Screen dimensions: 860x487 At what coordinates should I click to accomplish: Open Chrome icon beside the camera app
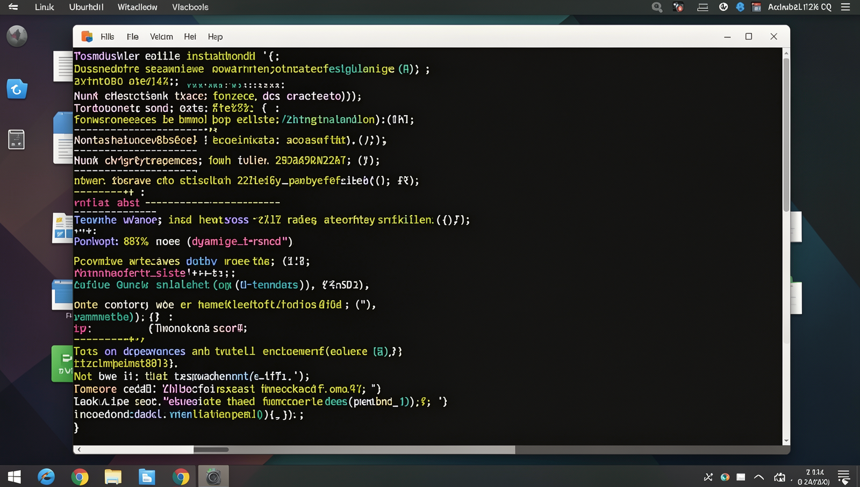coord(181,477)
